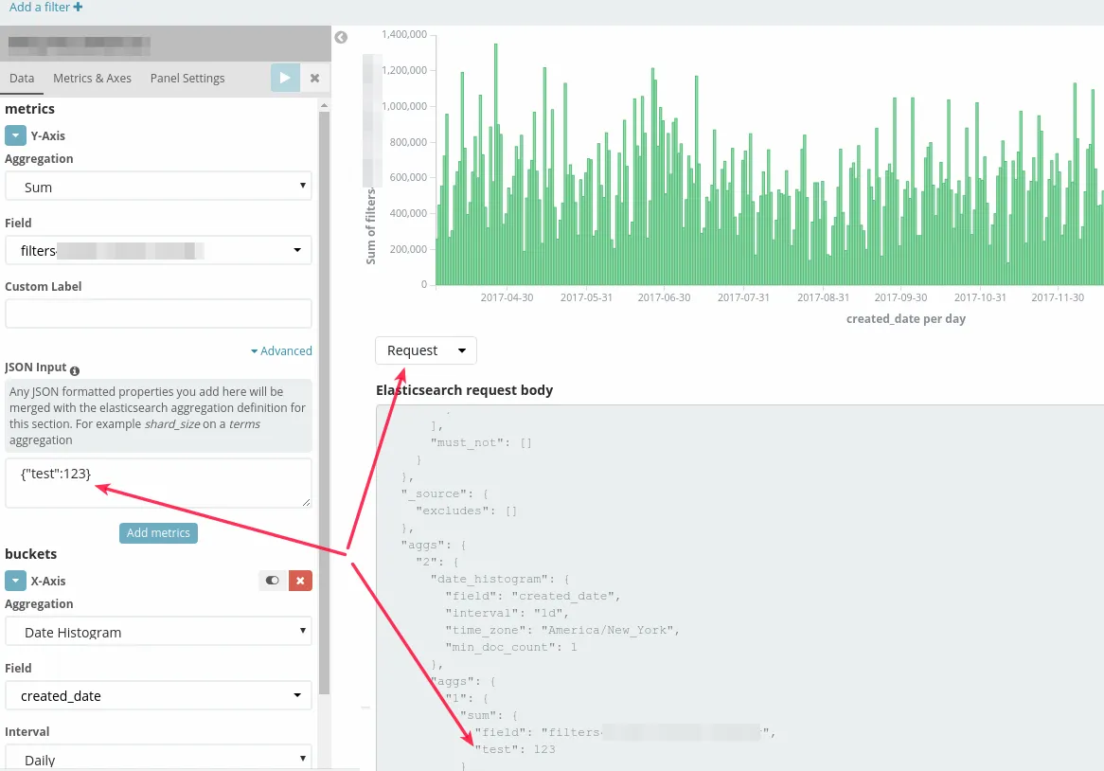Open the Date Histogram aggregation dropdown
The width and height of the screenshot is (1104, 771).
click(158, 632)
